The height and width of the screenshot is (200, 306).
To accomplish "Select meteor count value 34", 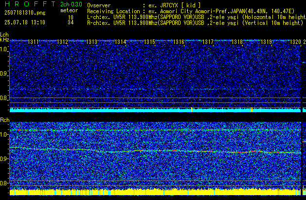I will (x=71, y=22).
